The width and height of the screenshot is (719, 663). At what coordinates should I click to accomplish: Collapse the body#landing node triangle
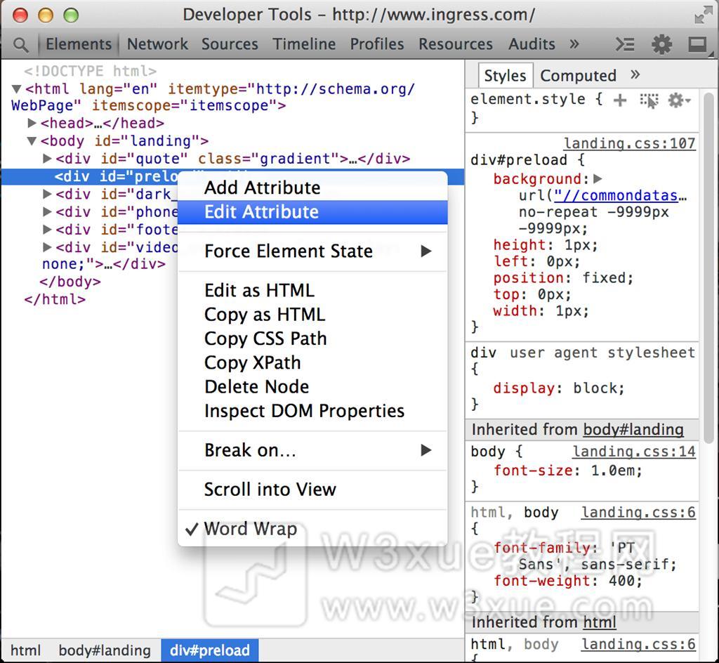pyautogui.click(x=32, y=140)
